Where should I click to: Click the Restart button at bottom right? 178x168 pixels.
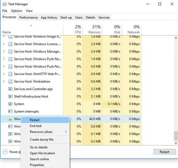pyautogui.click(x=165, y=152)
